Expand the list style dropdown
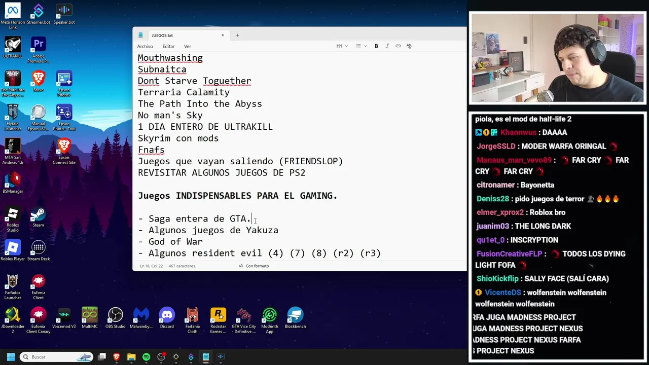This screenshot has height=365, width=649. point(360,46)
